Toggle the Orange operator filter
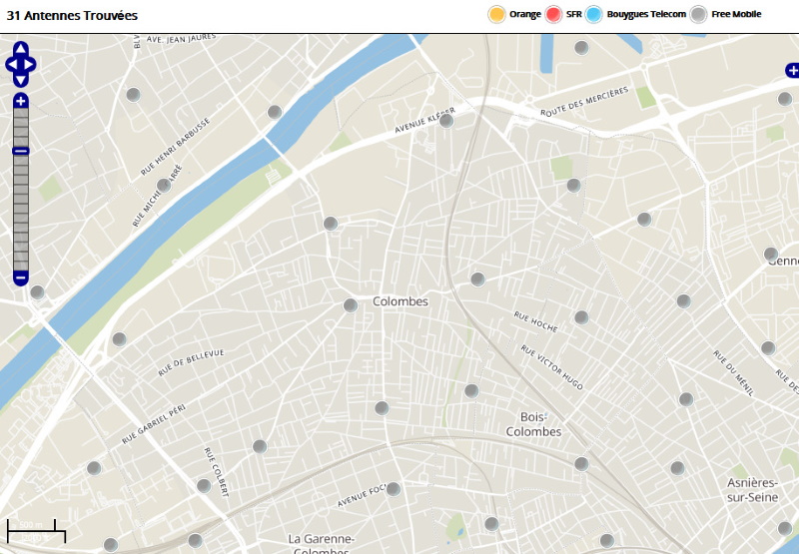Screen dimensions: 799x554 (496, 14)
